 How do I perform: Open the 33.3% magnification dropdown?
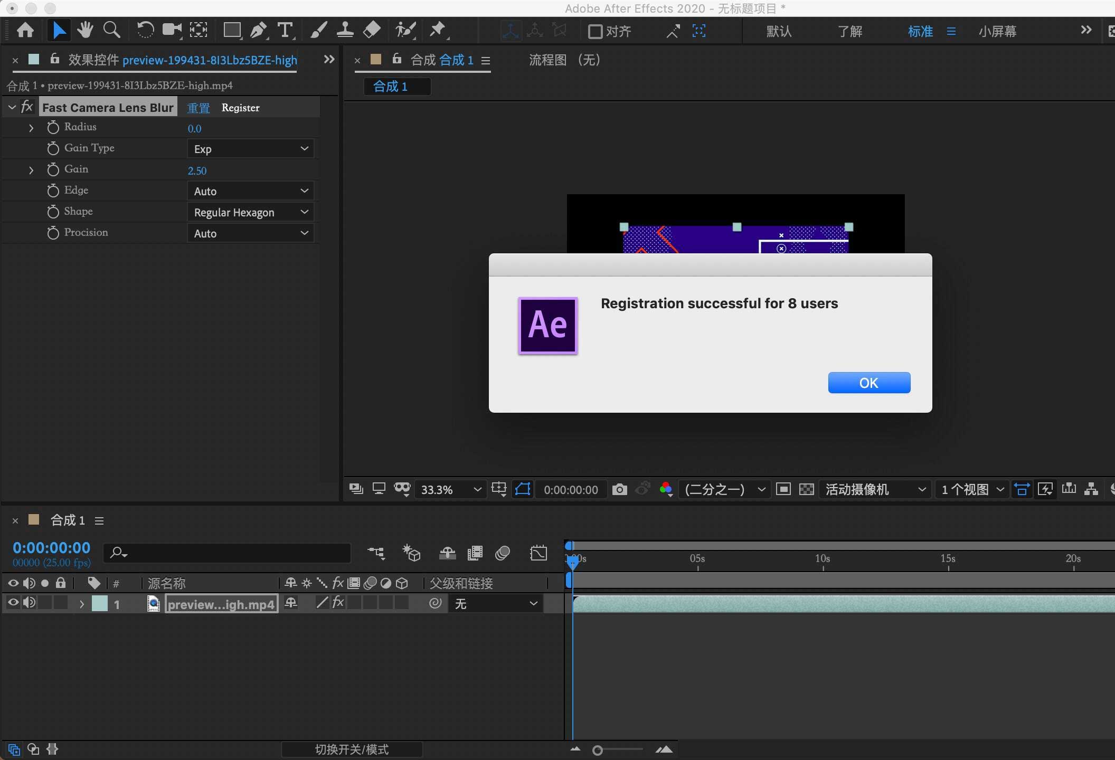click(x=450, y=489)
